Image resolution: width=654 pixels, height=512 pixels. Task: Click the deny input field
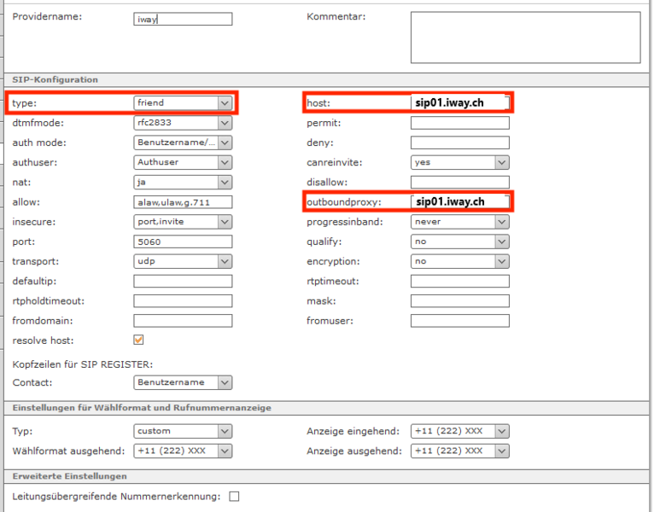460,143
